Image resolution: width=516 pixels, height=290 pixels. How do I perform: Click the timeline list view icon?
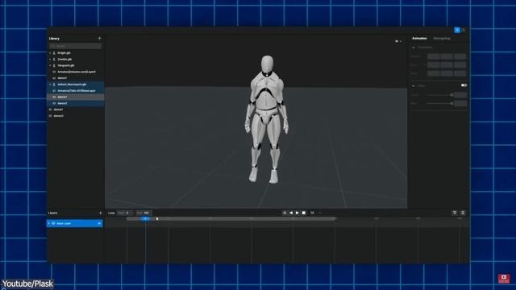click(463, 213)
